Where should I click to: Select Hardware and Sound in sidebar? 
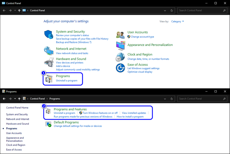pyautogui.click(x=17, y=124)
